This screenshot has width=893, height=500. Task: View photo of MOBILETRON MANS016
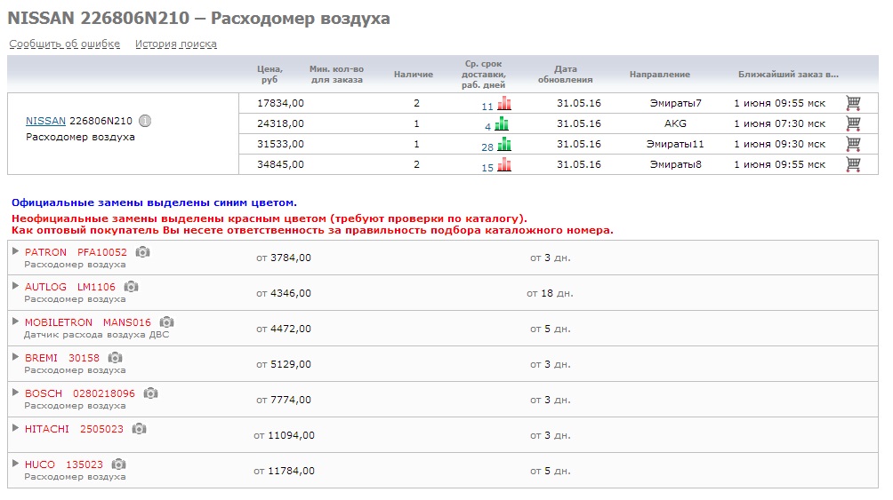pos(166,322)
